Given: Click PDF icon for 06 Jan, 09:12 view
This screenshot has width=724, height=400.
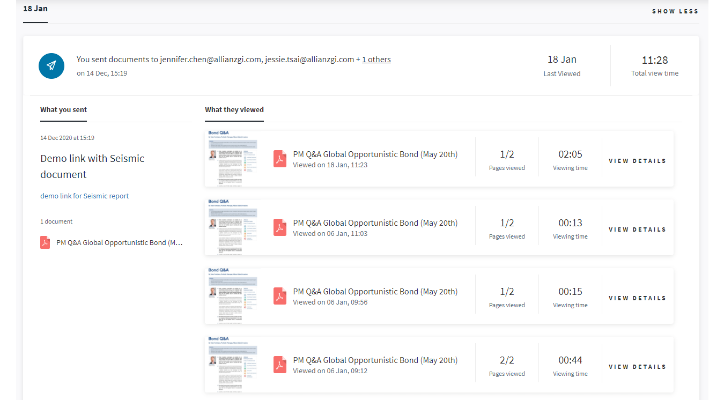Looking at the screenshot, I should 280,365.
